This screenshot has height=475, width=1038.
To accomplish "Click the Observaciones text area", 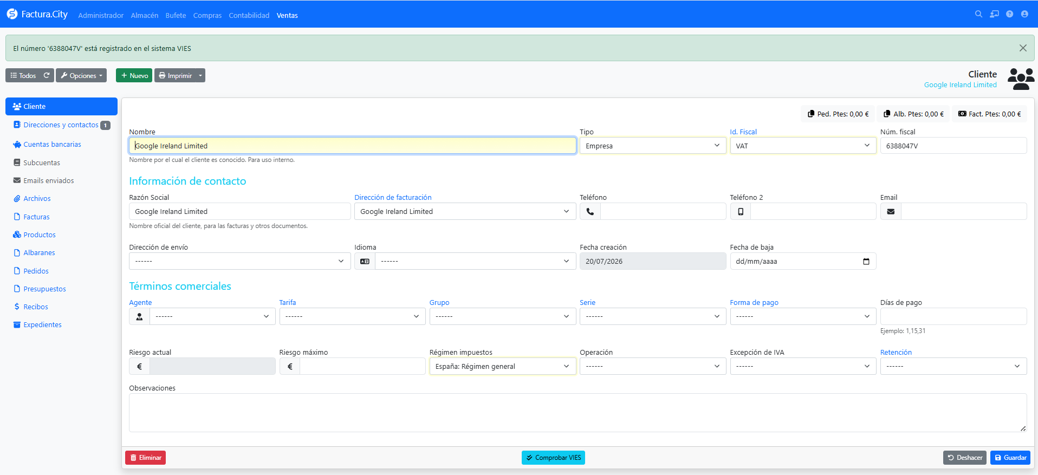I will [578, 413].
